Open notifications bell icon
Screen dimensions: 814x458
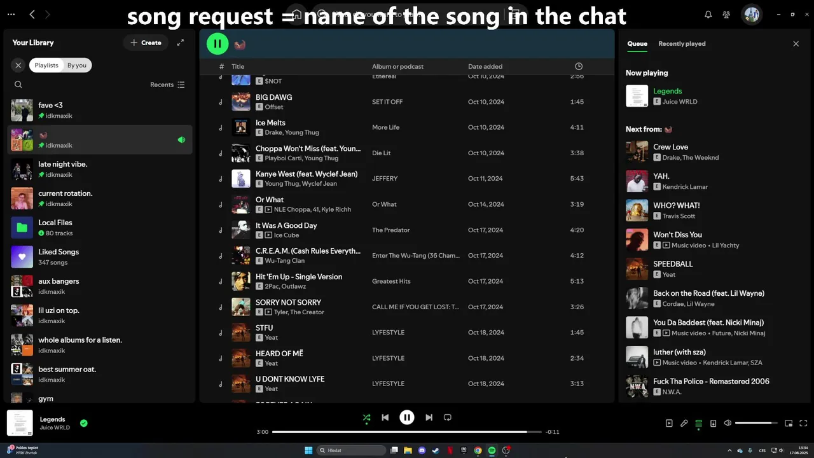point(708,14)
